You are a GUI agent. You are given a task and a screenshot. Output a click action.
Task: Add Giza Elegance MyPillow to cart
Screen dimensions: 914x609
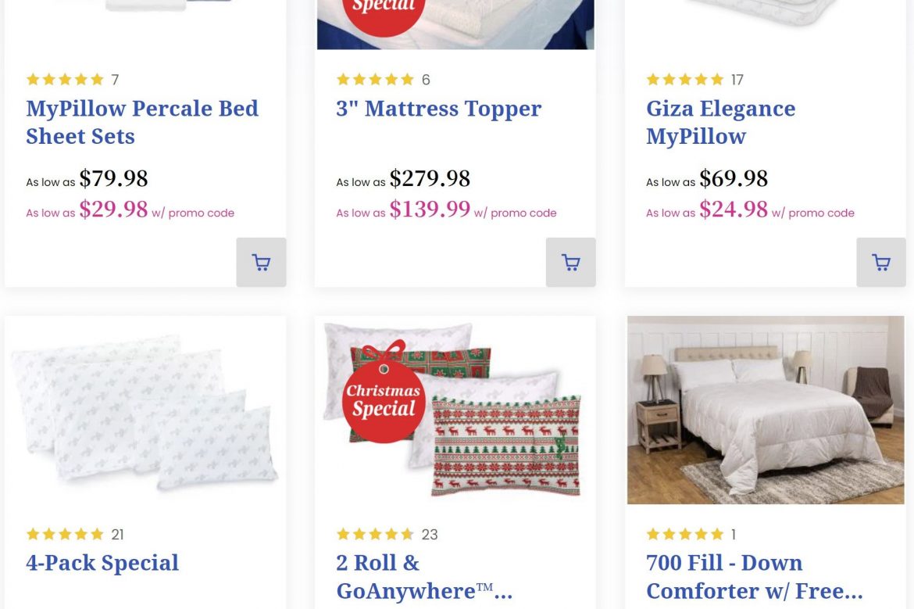tap(880, 263)
